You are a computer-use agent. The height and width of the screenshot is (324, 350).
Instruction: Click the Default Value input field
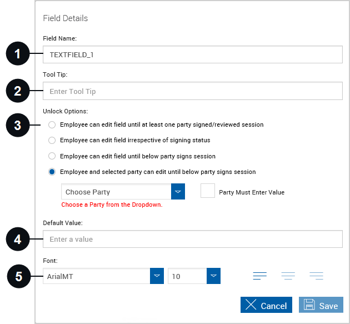(193, 239)
